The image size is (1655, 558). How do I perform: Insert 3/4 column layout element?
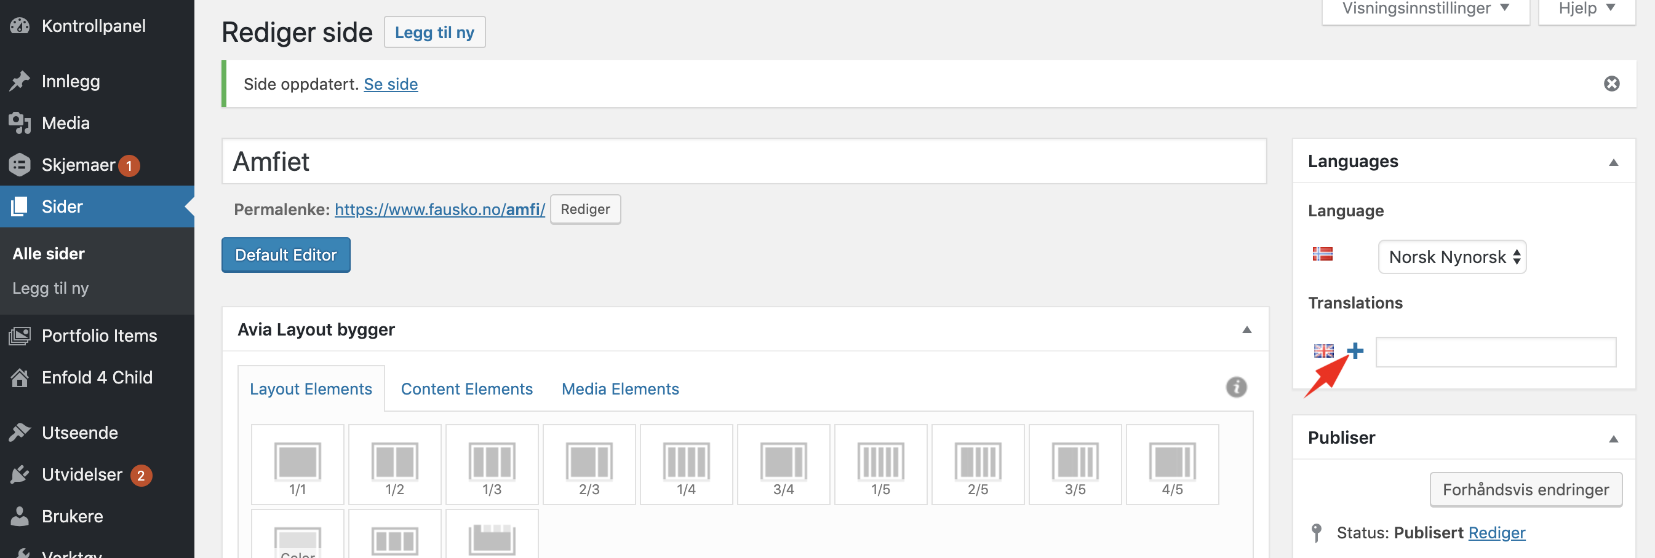[784, 465]
